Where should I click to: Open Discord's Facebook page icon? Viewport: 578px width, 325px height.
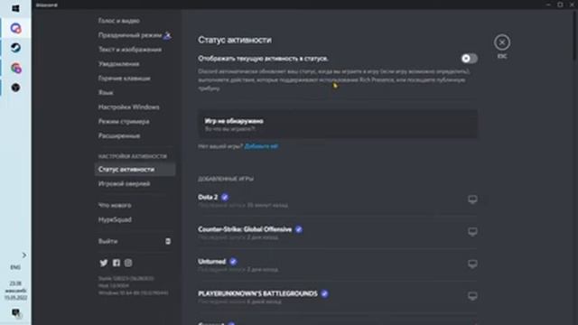pos(117,263)
